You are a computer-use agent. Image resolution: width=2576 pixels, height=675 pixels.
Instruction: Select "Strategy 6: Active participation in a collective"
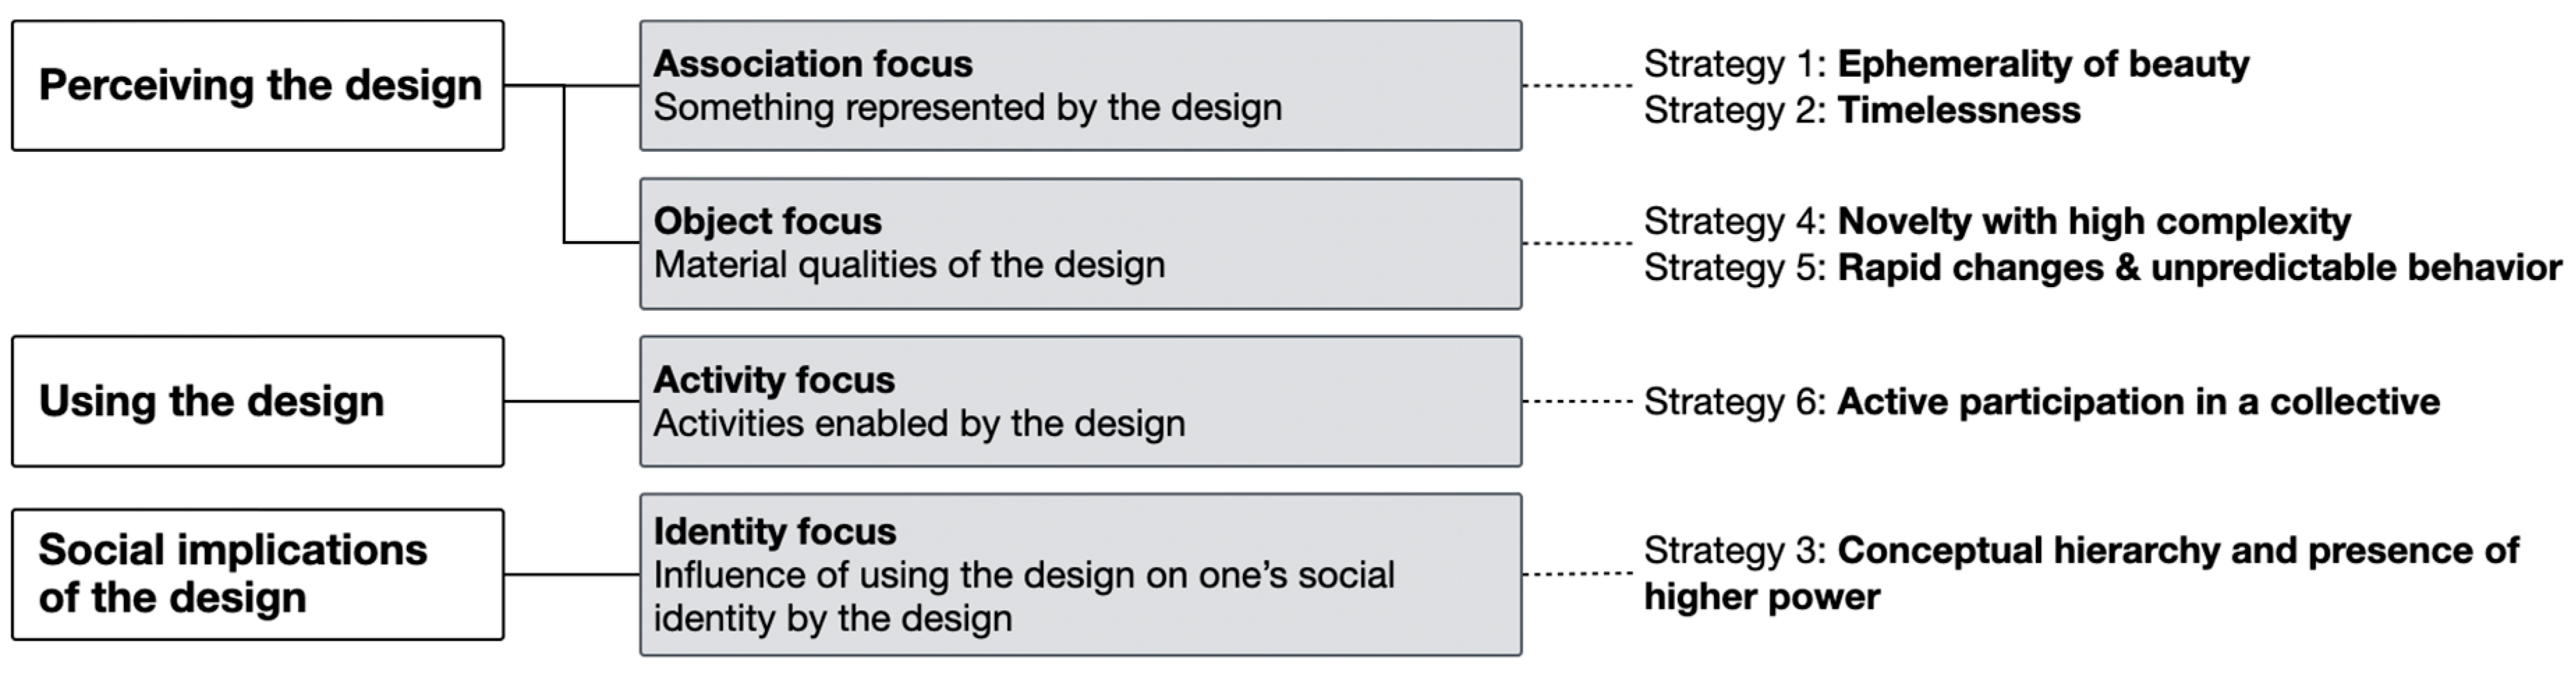click(2041, 402)
